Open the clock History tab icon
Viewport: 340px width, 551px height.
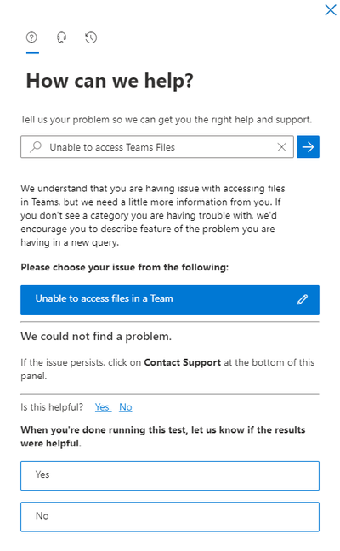coord(91,37)
